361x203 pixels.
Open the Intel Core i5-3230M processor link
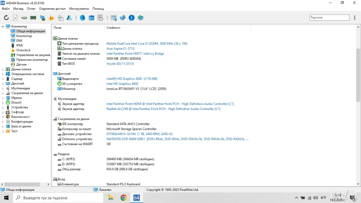pos(147,44)
